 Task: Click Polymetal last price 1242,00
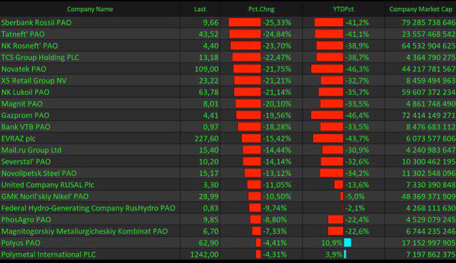pyautogui.click(x=204, y=254)
